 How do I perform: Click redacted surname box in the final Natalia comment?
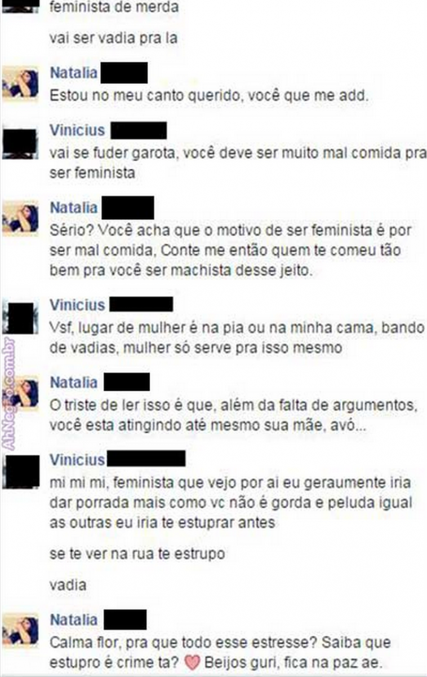pos(125,619)
